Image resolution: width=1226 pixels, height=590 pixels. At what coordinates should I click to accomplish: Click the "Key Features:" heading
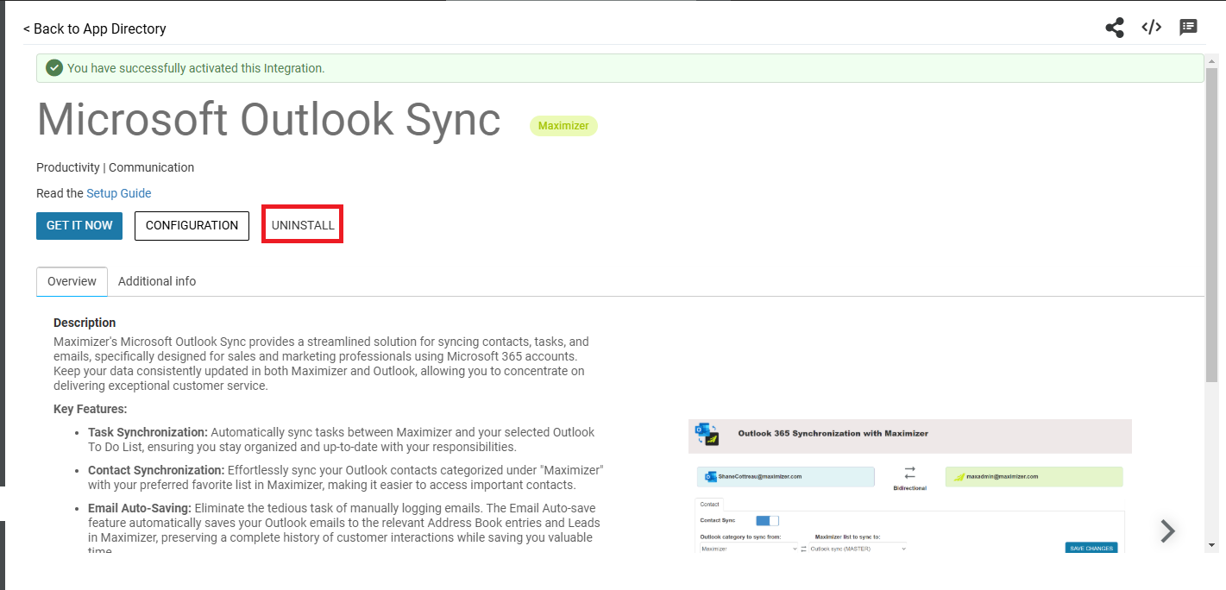[x=91, y=409]
